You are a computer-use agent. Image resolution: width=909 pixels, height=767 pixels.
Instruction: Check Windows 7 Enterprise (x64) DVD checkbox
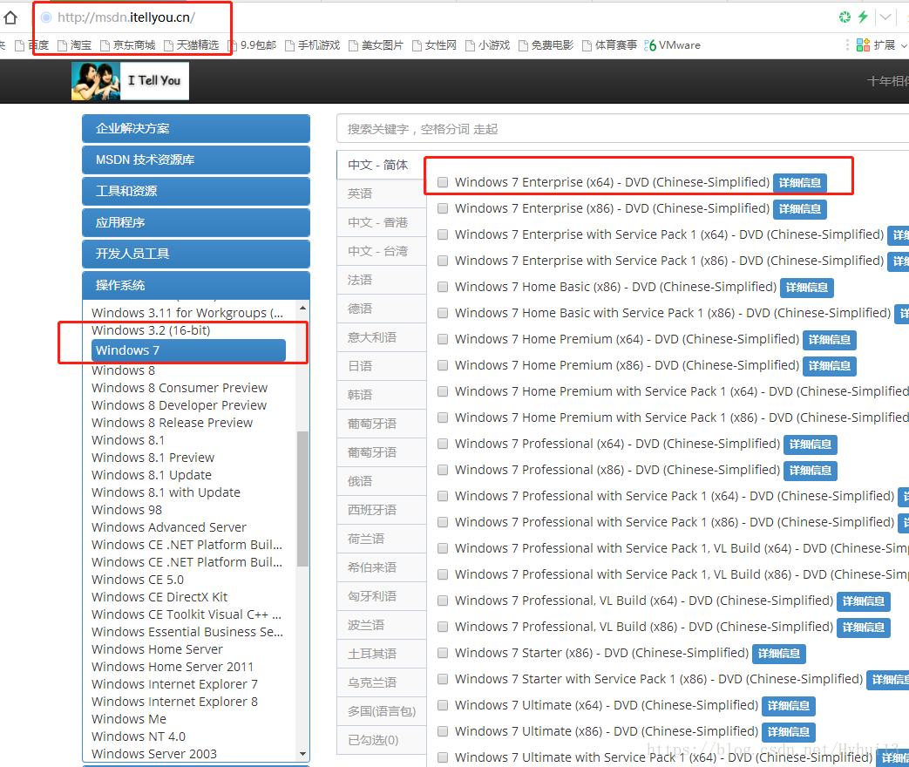[x=443, y=183]
